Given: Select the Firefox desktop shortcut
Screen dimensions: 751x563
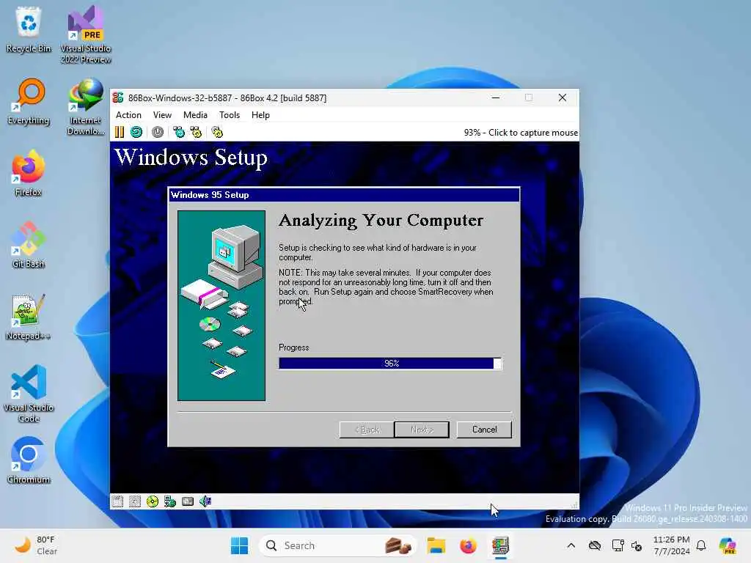Looking at the screenshot, I should (29, 174).
